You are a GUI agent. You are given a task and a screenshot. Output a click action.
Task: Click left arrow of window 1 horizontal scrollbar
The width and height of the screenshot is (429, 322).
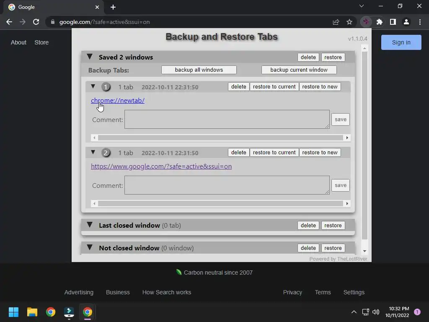[94, 138]
